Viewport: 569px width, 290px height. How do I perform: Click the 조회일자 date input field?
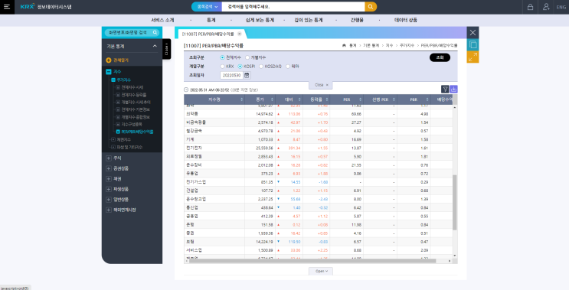click(x=231, y=76)
